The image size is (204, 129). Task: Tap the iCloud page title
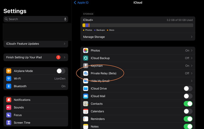[138, 3]
